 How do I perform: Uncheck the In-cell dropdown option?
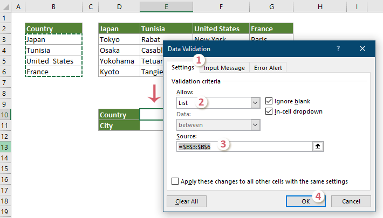coord(270,111)
